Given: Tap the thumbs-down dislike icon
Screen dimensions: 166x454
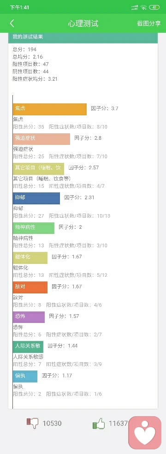Looking at the screenshot, I should tap(32, 423).
